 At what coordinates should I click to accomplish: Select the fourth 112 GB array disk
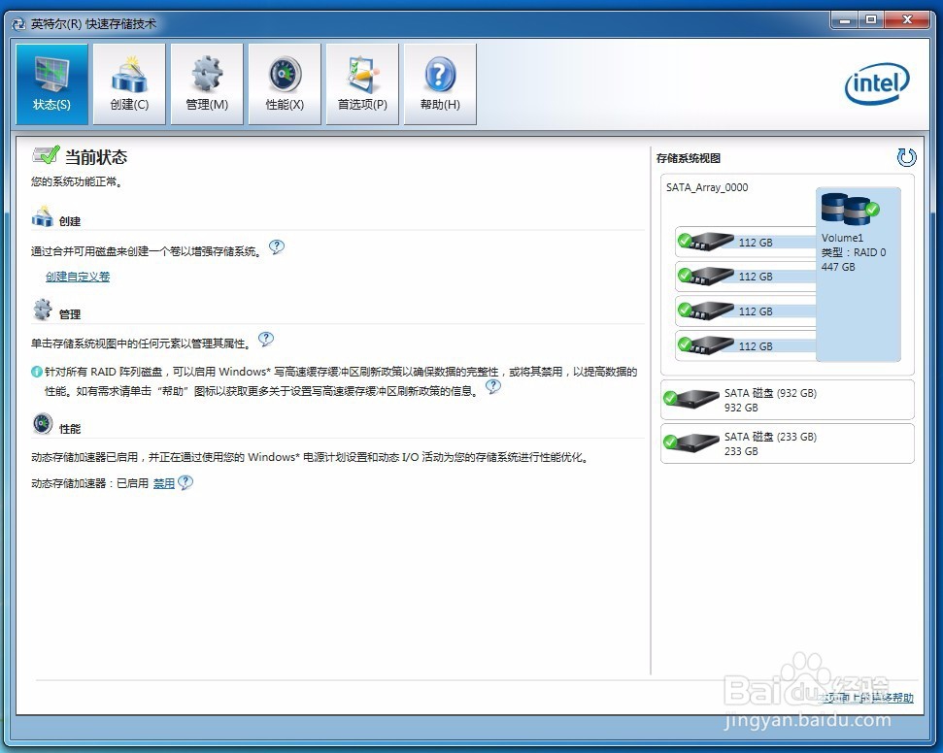(x=745, y=345)
